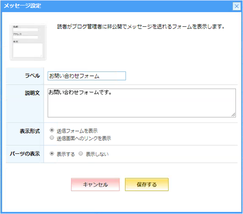The height and width of the screenshot is (214, 243).
Task: Click the キャンセル button
Action: (x=95, y=185)
